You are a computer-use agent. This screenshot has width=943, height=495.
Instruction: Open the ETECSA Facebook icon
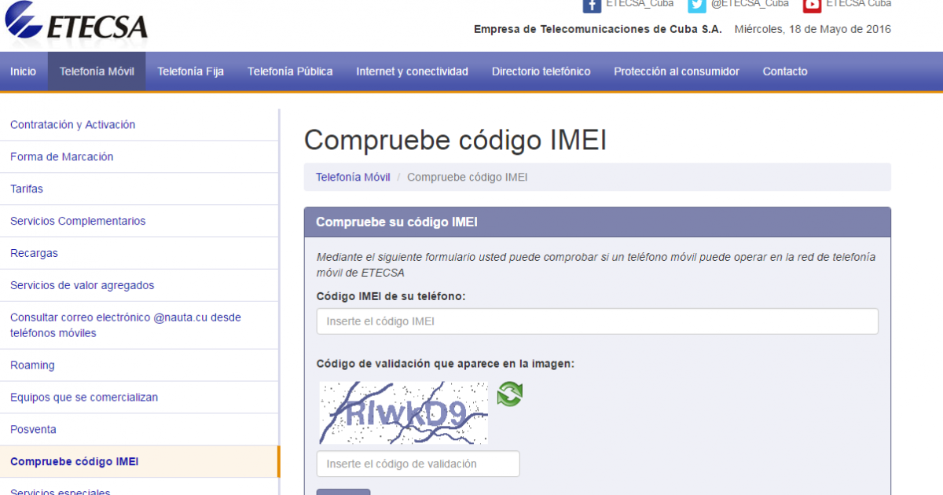point(592,5)
